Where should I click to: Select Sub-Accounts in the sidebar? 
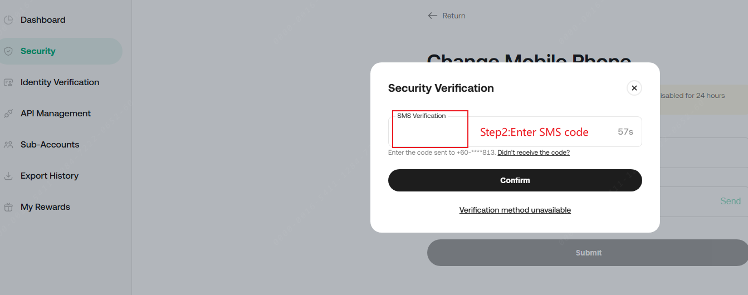(50, 145)
